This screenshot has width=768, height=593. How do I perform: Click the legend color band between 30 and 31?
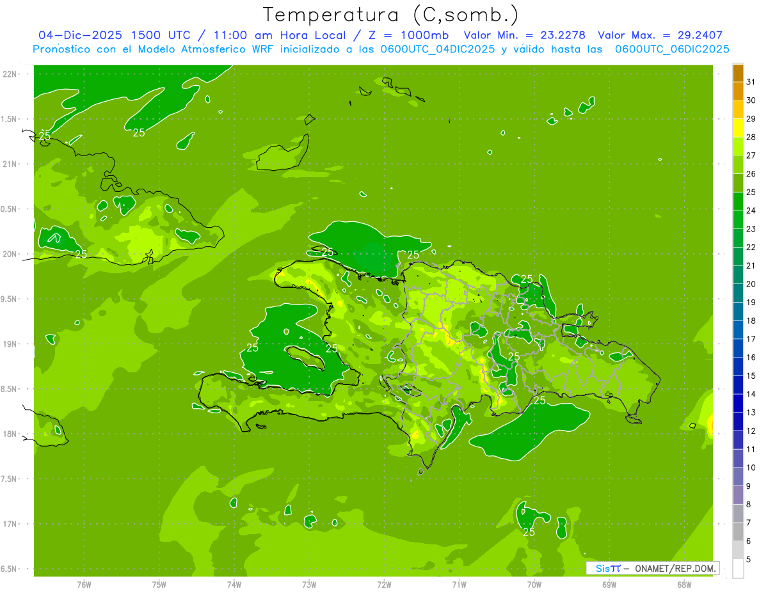tap(738, 91)
